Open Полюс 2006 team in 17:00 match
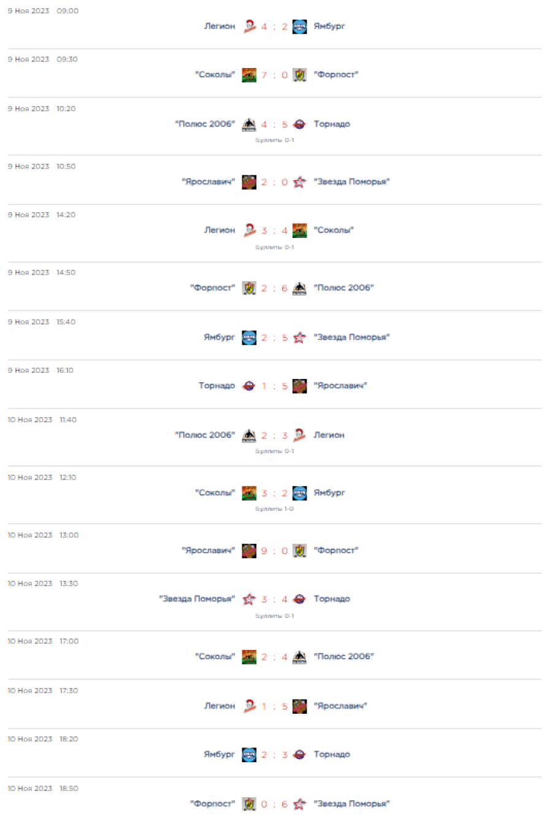Viewport: 552px width, 826px height. (343, 656)
